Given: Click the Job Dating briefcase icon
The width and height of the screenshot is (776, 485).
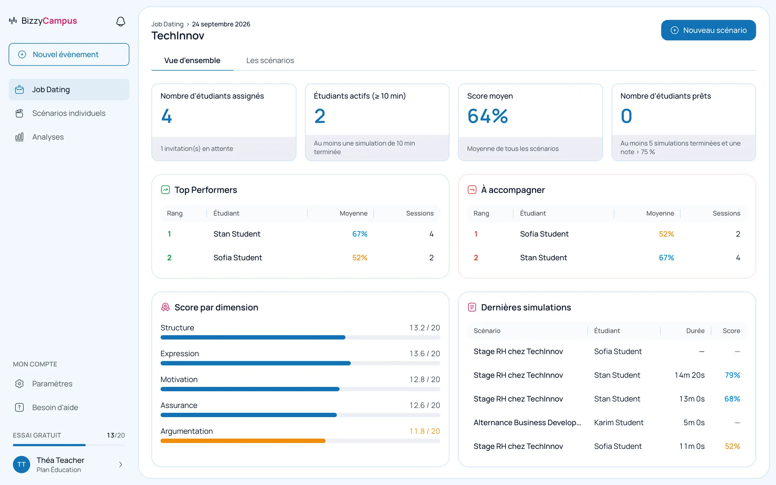Looking at the screenshot, I should tap(19, 90).
